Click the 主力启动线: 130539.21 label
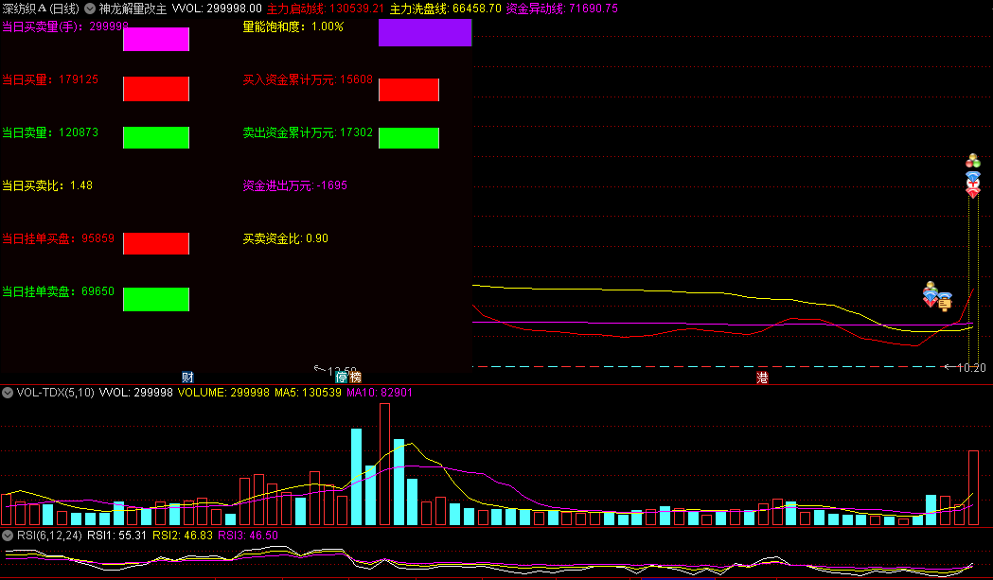This screenshot has height=580, width=993. click(x=326, y=9)
